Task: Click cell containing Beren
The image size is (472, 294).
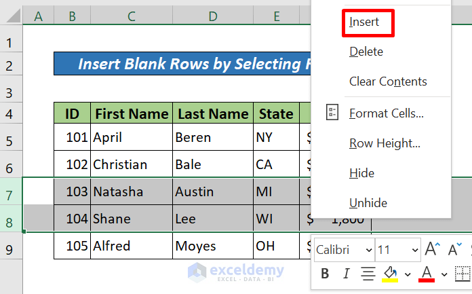Action: pos(213,137)
